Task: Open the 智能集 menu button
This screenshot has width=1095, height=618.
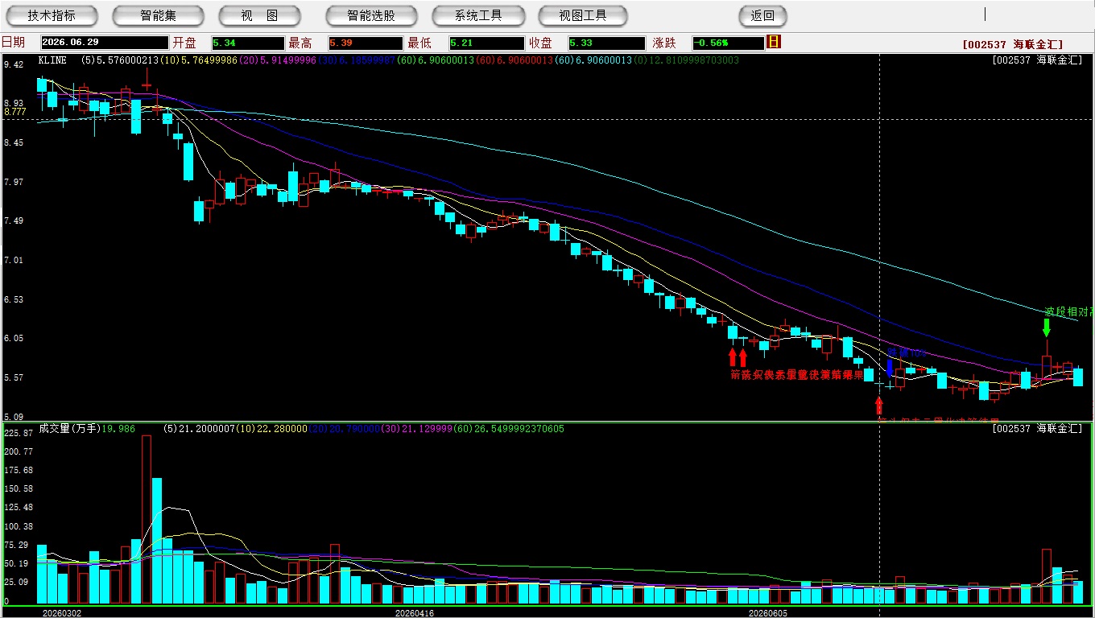Action: [158, 15]
